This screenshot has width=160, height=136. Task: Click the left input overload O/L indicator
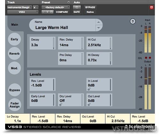coord(146,58)
